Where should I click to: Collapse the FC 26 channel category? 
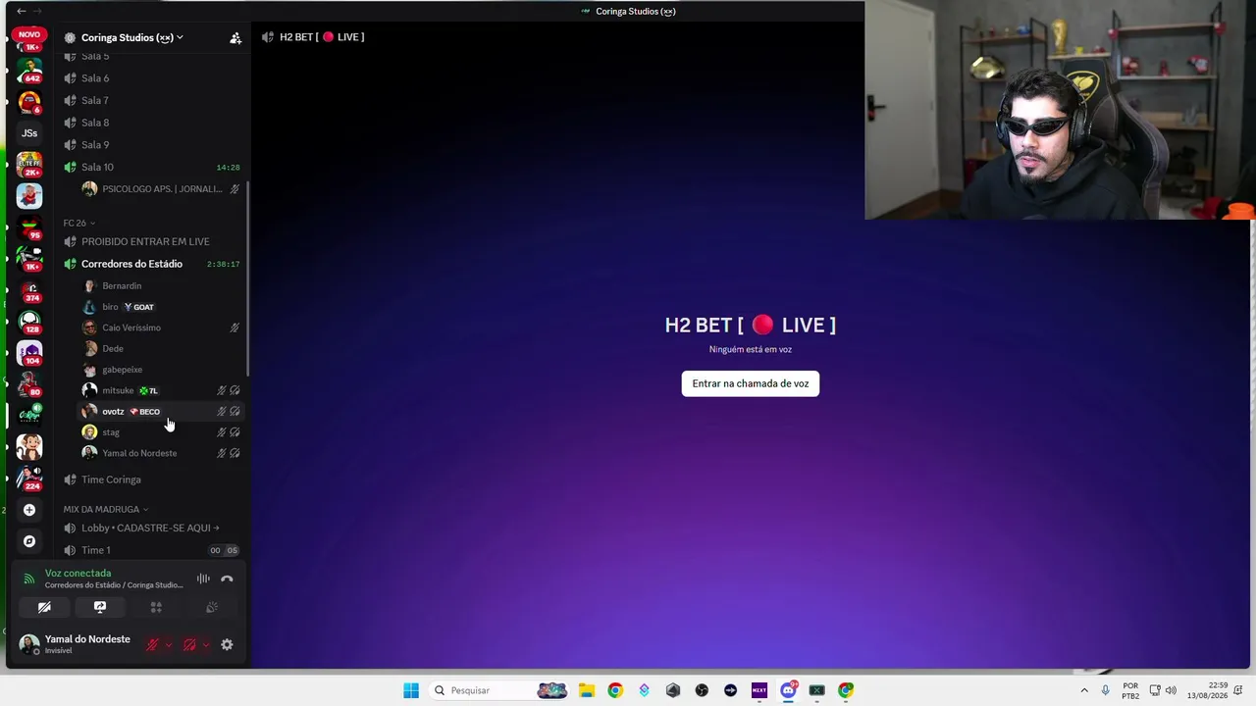79,223
